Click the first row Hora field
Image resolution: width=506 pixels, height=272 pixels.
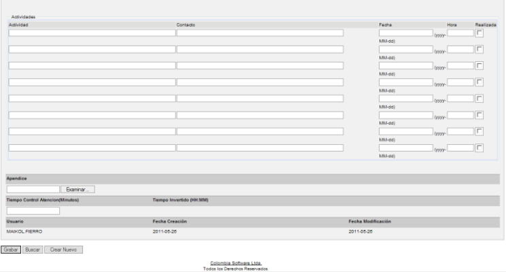coord(460,33)
